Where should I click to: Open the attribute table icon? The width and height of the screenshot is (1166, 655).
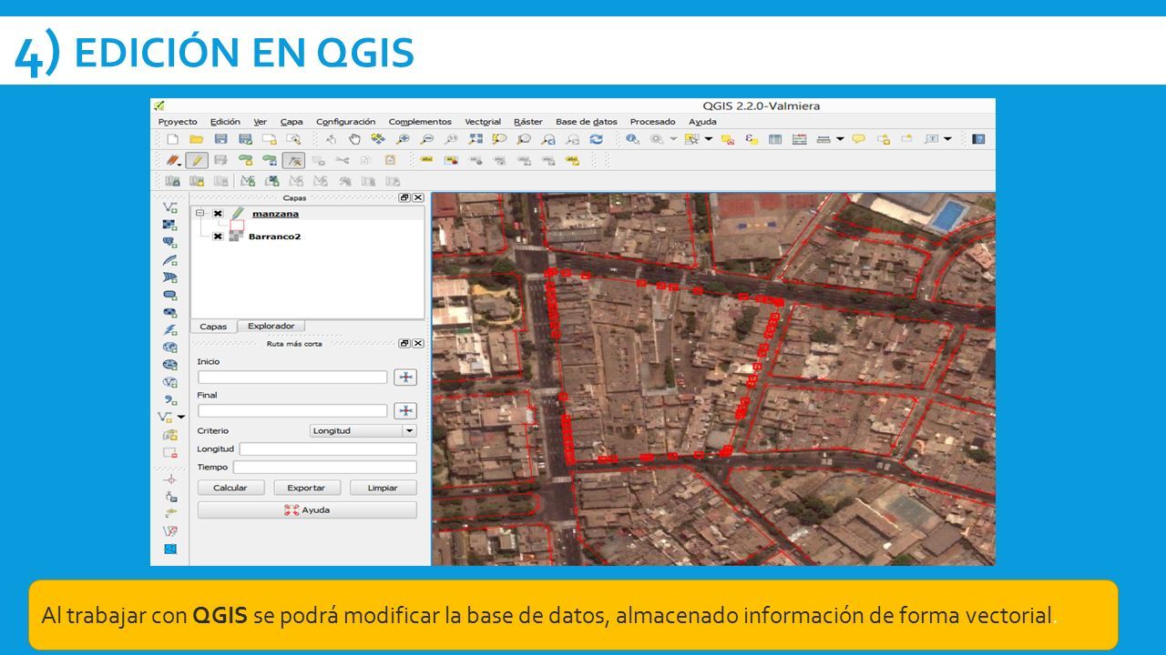pos(775,139)
